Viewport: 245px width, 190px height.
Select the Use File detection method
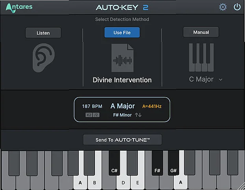pyautogui.click(x=122, y=32)
